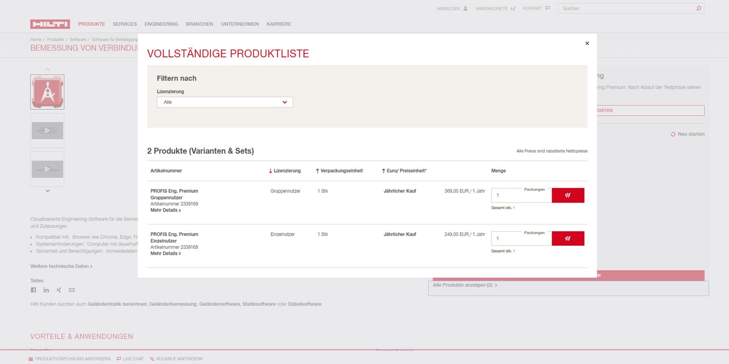The height and width of the screenshot is (364, 729).
Task: Click Rückruf anfordern
Action: [177, 359]
